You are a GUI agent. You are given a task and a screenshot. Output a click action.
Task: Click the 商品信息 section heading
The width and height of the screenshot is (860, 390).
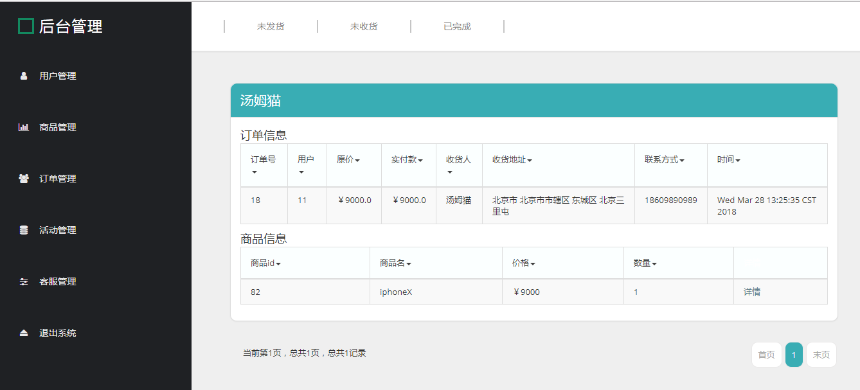tap(264, 239)
